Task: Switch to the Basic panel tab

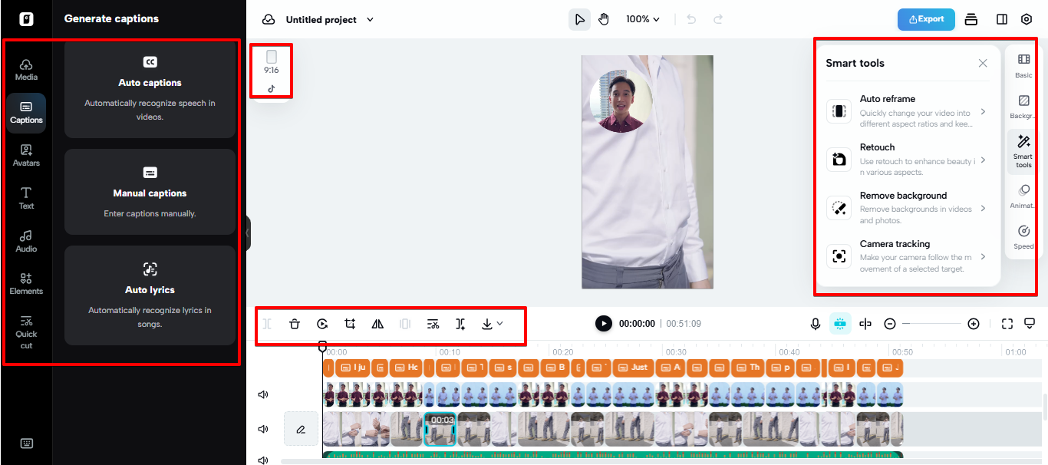Action: 1023,64
